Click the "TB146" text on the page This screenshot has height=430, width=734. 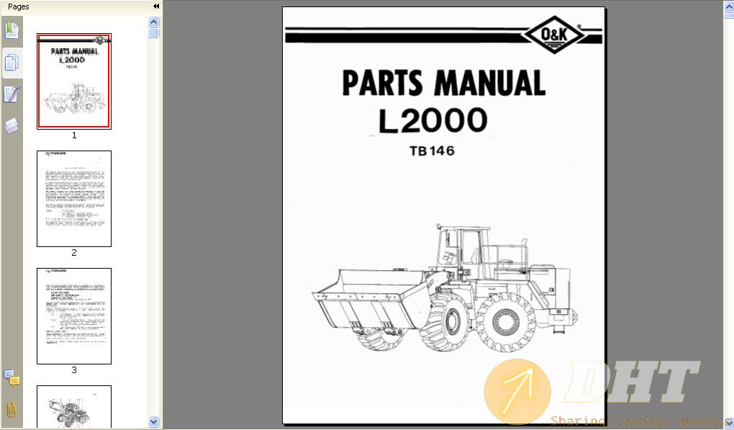tap(432, 151)
